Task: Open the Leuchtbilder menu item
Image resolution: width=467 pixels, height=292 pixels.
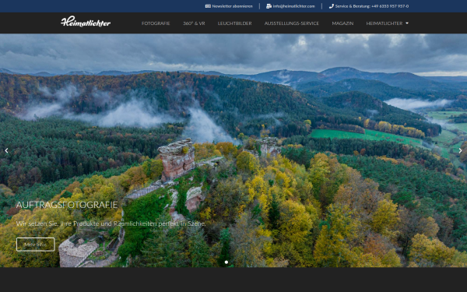Action: (235, 23)
